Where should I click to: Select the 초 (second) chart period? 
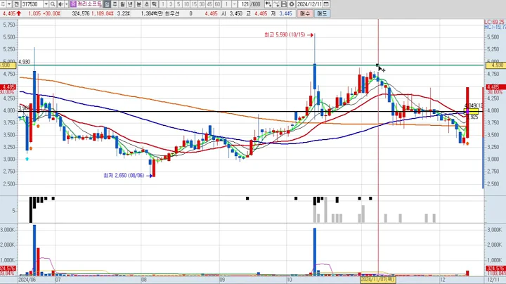click(146, 4)
